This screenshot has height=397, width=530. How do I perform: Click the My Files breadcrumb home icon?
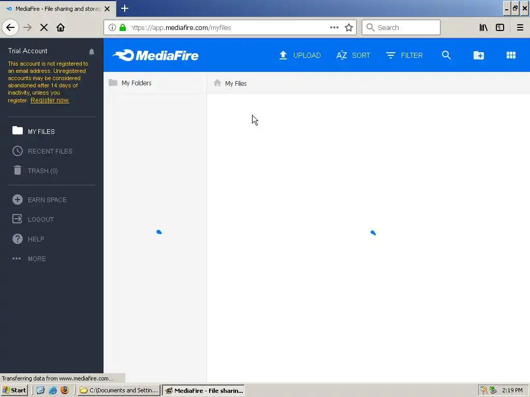pyautogui.click(x=217, y=83)
